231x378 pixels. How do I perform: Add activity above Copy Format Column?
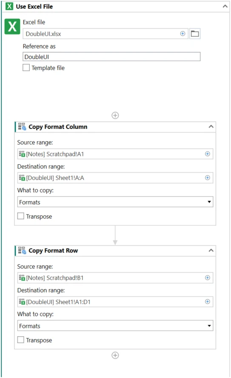click(x=115, y=115)
